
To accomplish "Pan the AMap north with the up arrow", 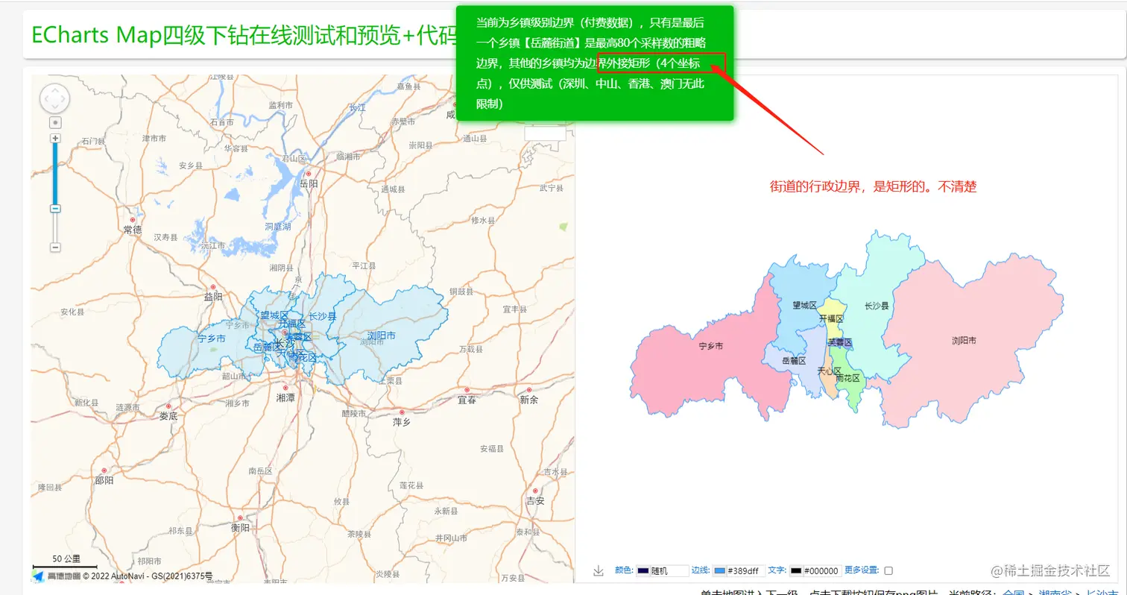I will click(x=54, y=89).
